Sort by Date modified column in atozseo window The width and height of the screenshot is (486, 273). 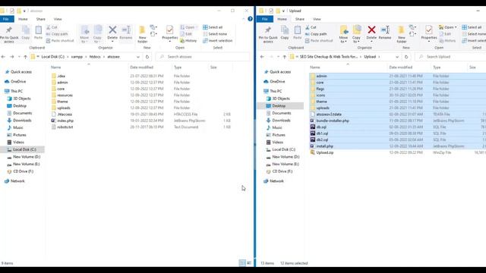141,67
